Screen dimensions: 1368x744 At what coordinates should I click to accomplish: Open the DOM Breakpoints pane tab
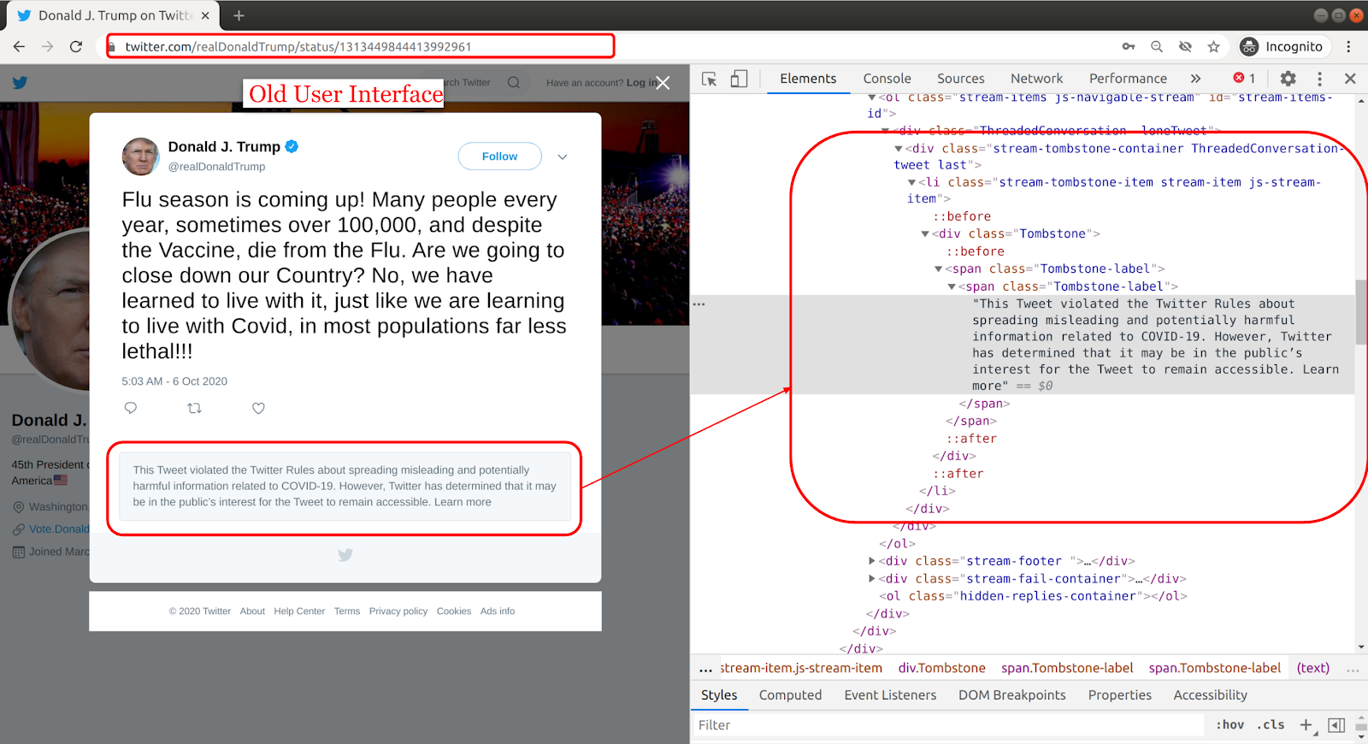point(1012,695)
